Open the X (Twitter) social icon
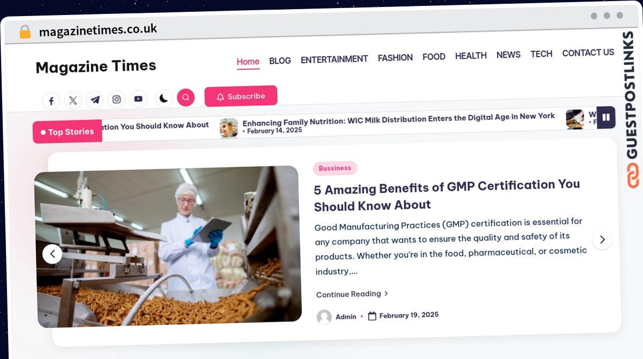The height and width of the screenshot is (359, 643). (x=73, y=100)
